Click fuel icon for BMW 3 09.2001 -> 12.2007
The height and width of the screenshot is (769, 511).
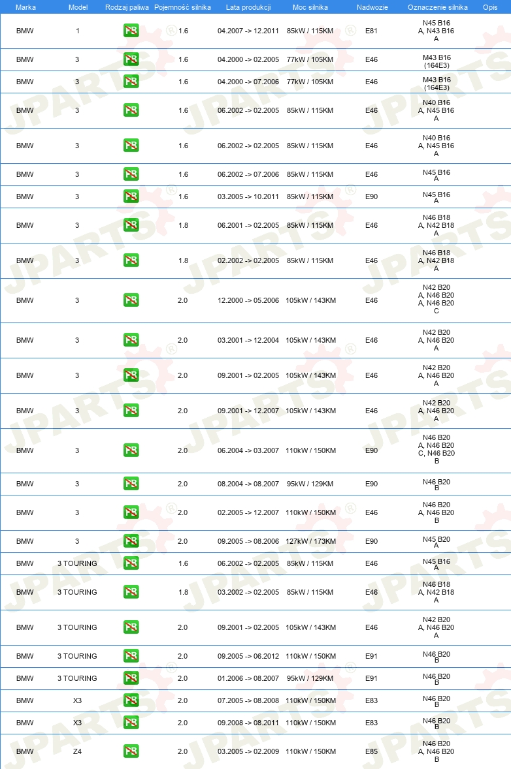(131, 411)
